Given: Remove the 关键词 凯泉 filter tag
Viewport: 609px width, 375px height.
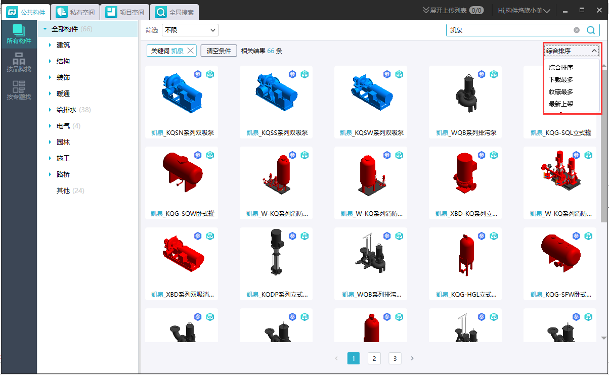Looking at the screenshot, I should point(190,51).
